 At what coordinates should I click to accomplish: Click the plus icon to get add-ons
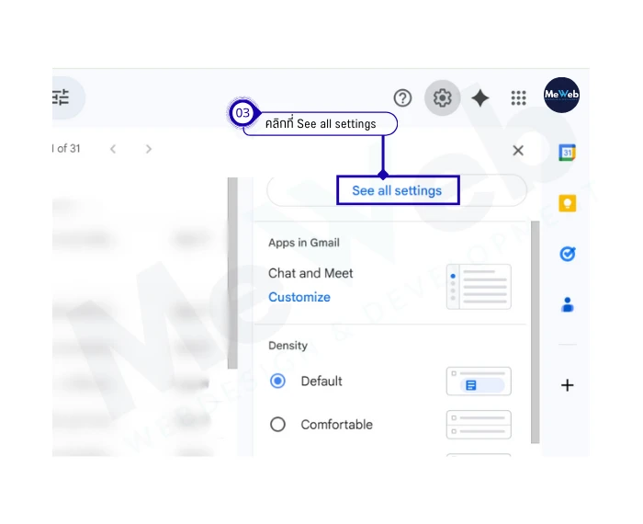point(568,385)
